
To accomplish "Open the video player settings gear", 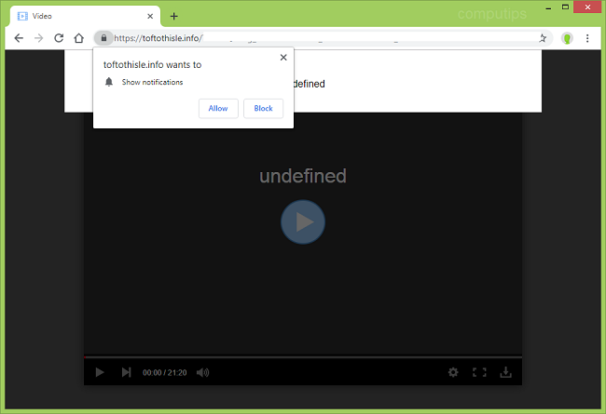I will 453,372.
